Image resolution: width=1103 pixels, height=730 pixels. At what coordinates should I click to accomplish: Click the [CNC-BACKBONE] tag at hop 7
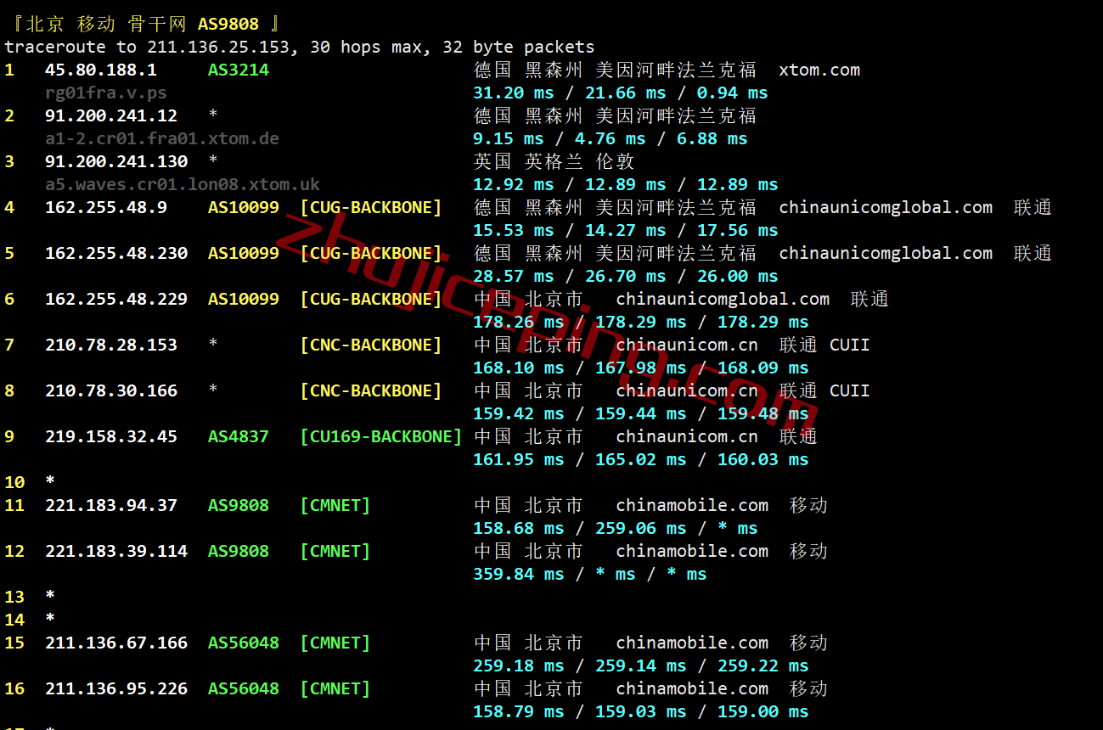tap(371, 345)
